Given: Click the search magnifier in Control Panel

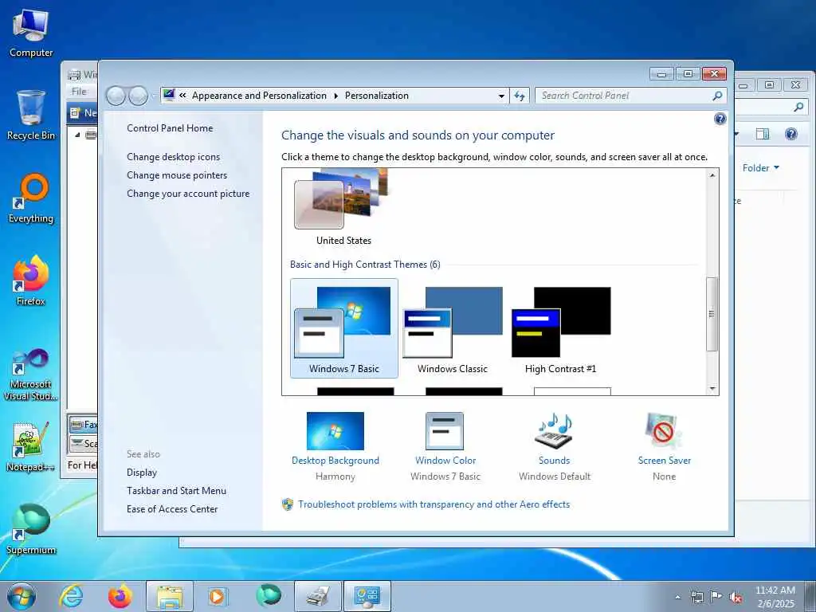Looking at the screenshot, I should (x=717, y=96).
